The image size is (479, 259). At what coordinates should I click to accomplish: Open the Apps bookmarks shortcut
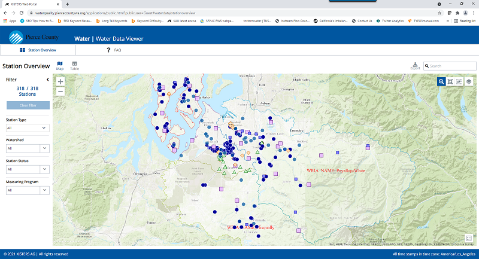[10, 21]
